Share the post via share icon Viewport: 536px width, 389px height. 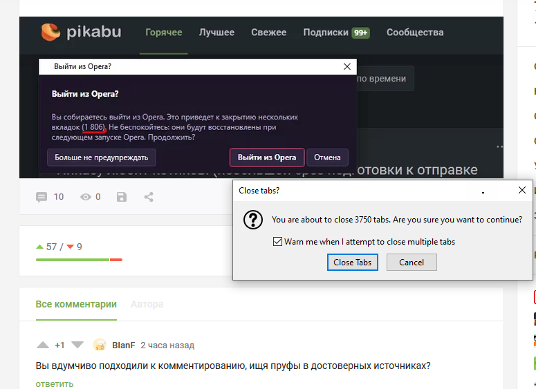click(149, 197)
